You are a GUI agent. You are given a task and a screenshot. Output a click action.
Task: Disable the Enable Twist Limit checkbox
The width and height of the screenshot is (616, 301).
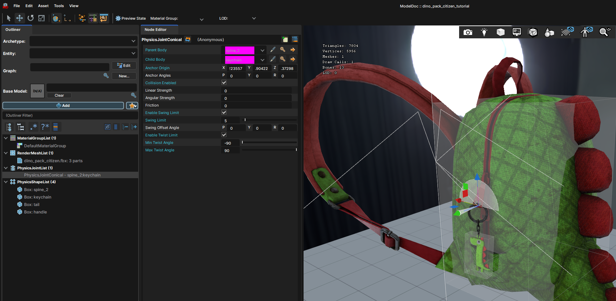coord(224,135)
